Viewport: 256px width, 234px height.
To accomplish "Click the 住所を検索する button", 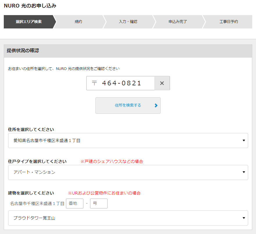I will tap(128, 105).
